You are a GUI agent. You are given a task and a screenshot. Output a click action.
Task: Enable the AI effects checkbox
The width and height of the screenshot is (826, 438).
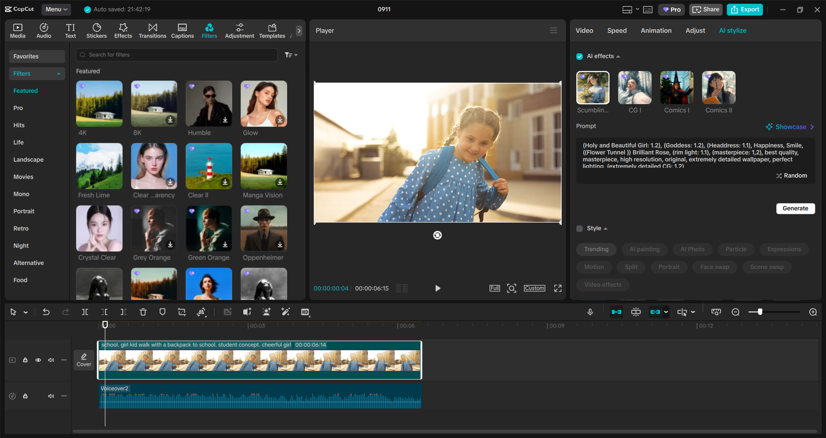tap(580, 56)
